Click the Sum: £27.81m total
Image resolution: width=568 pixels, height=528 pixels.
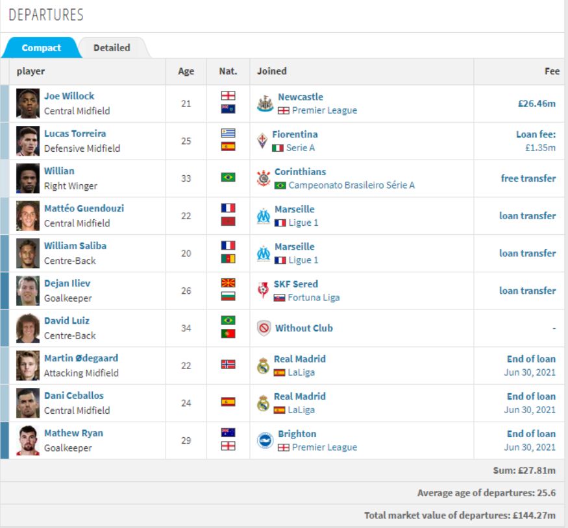point(524,471)
